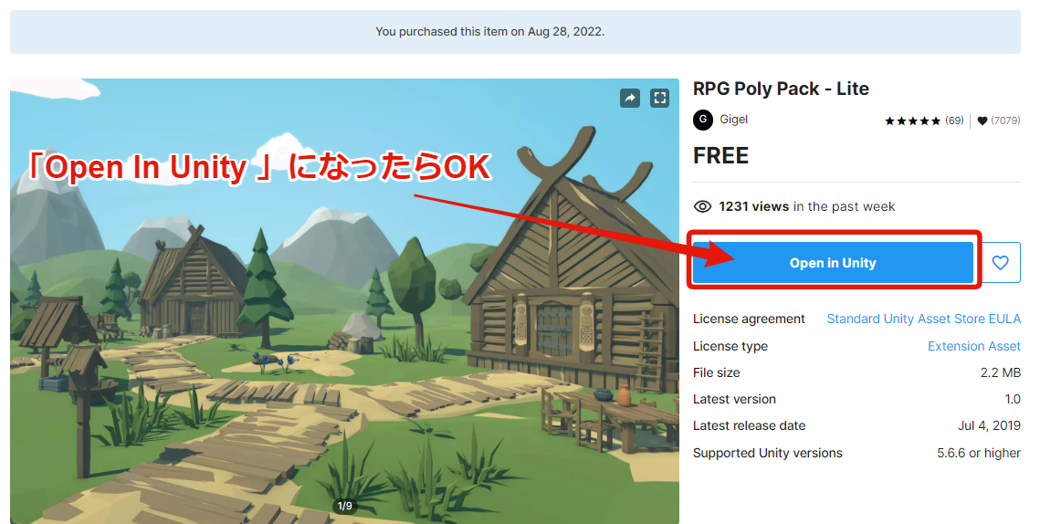This screenshot has height=524, width=1040.
Task: Click the 5.6.6 or higher version text
Action: [978, 453]
